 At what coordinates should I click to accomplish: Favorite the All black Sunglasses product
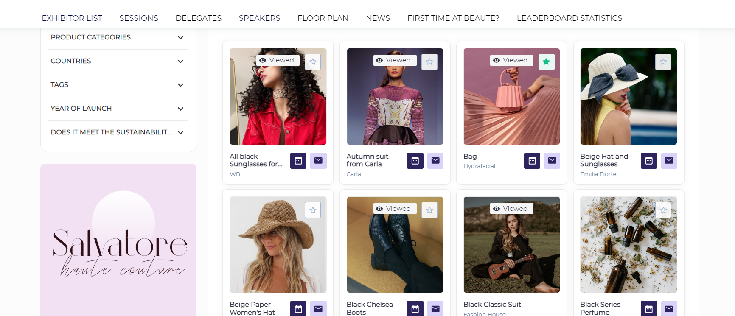pyautogui.click(x=313, y=62)
